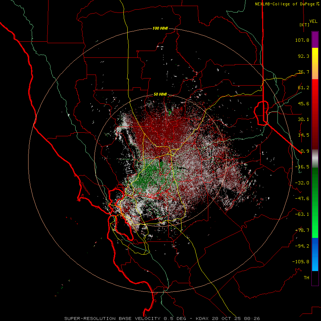This screenshot has width=321, height=321.
Task: Click the gray near-zero segment of color bar
Action: (315, 159)
